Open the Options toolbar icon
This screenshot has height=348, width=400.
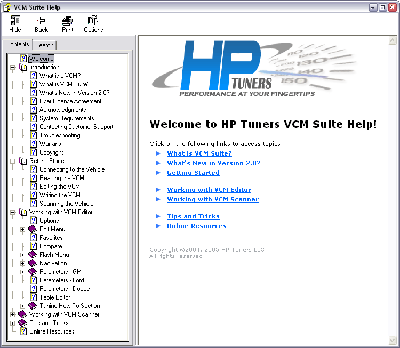(93, 20)
